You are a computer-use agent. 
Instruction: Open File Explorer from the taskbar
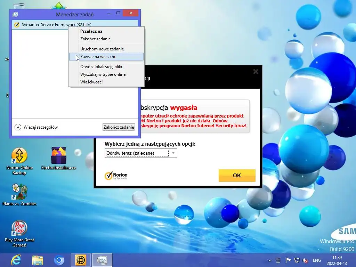pos(38,260)
